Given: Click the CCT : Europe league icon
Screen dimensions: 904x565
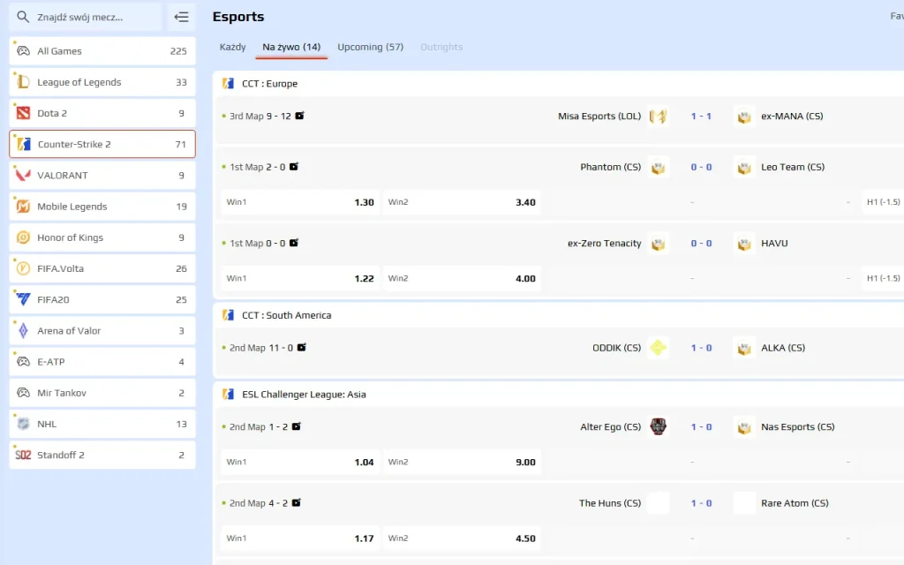Looking at the screenshot, I should point(229,84).
